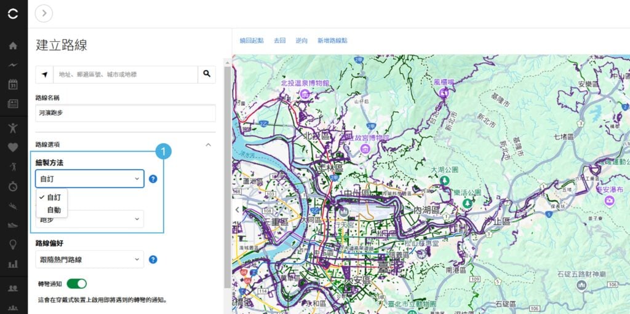Click the 泰安瀑布 camera marker on map
The image size is (630, 314).
click(x=610, y=200)
